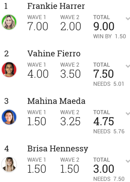The image size is (130, 182).
Task: Select Frankie Harrer's Wave 2 score 2.00
Action: pos(70,26)
